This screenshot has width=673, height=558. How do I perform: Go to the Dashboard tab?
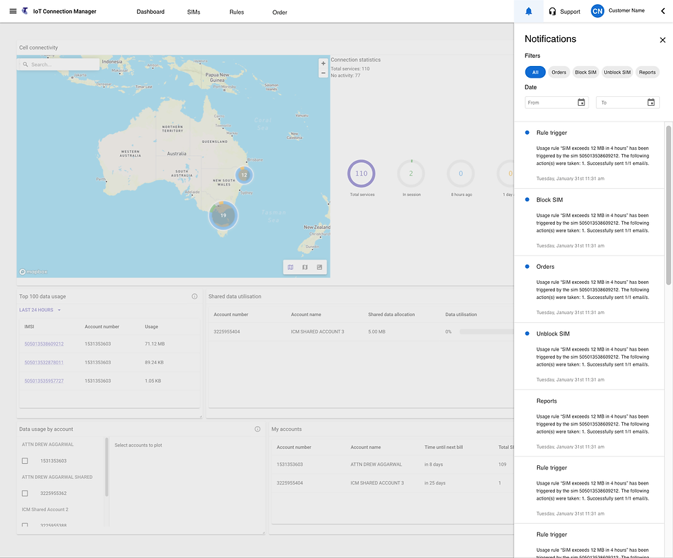point(150,12)
